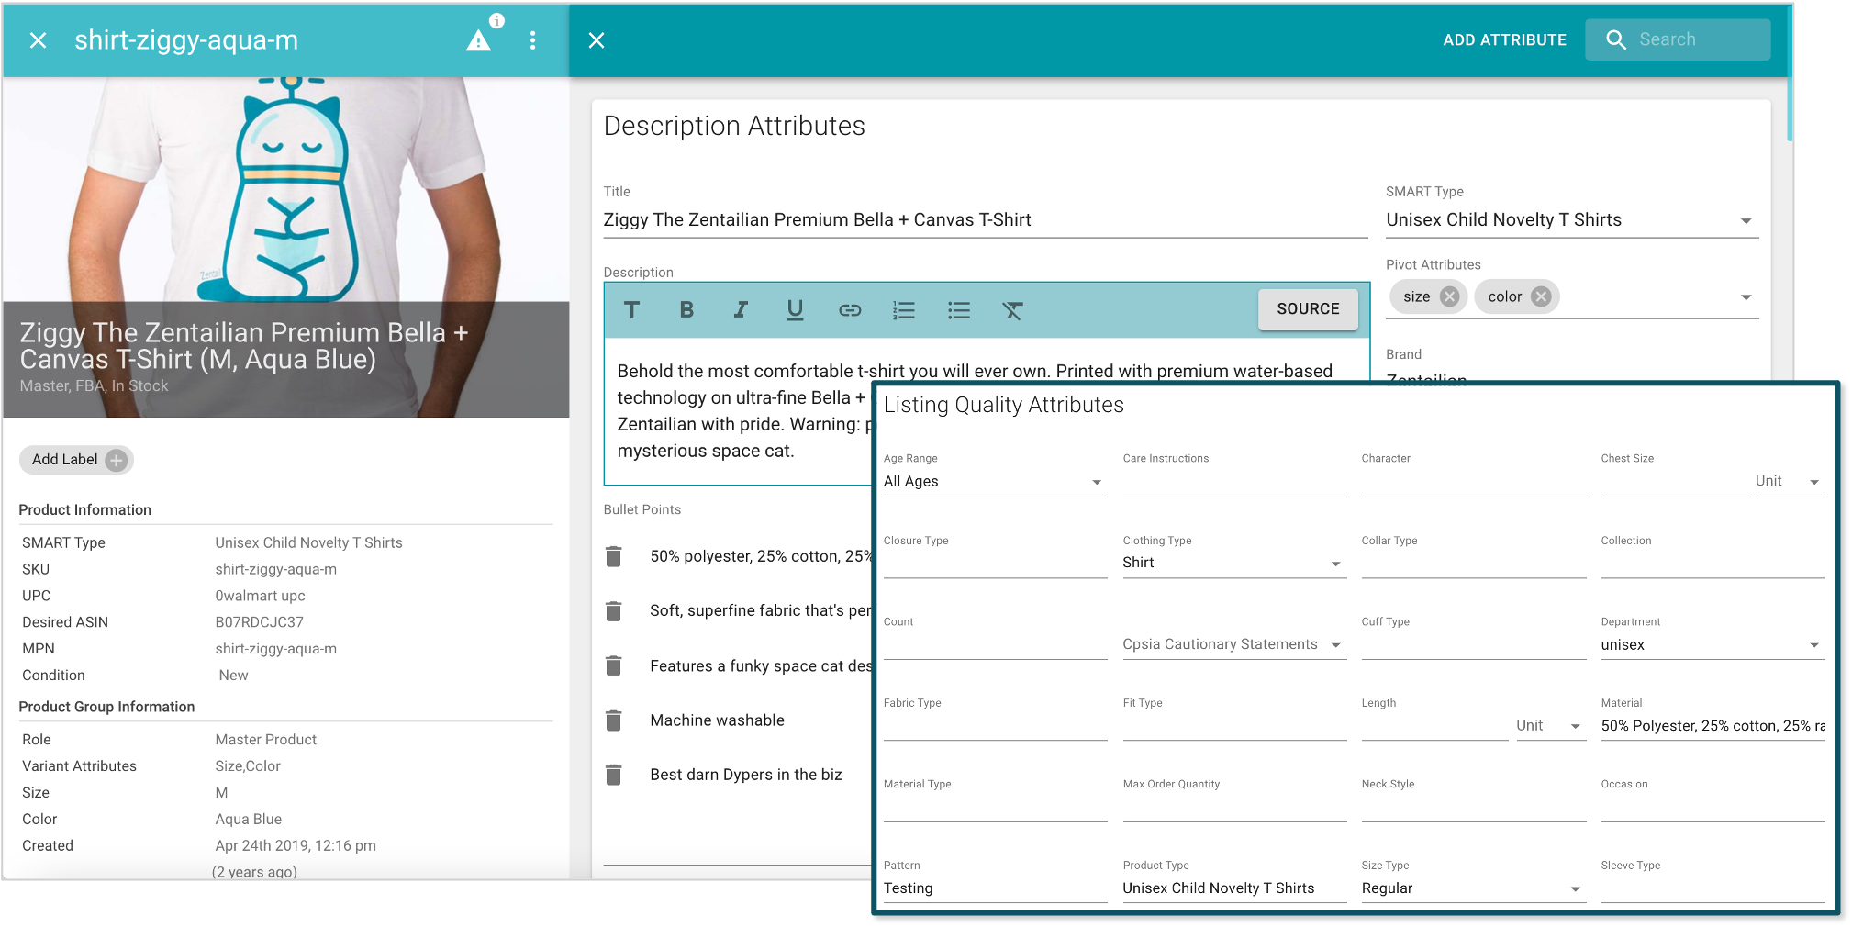Click the Occasion input field

point(1713,807)
